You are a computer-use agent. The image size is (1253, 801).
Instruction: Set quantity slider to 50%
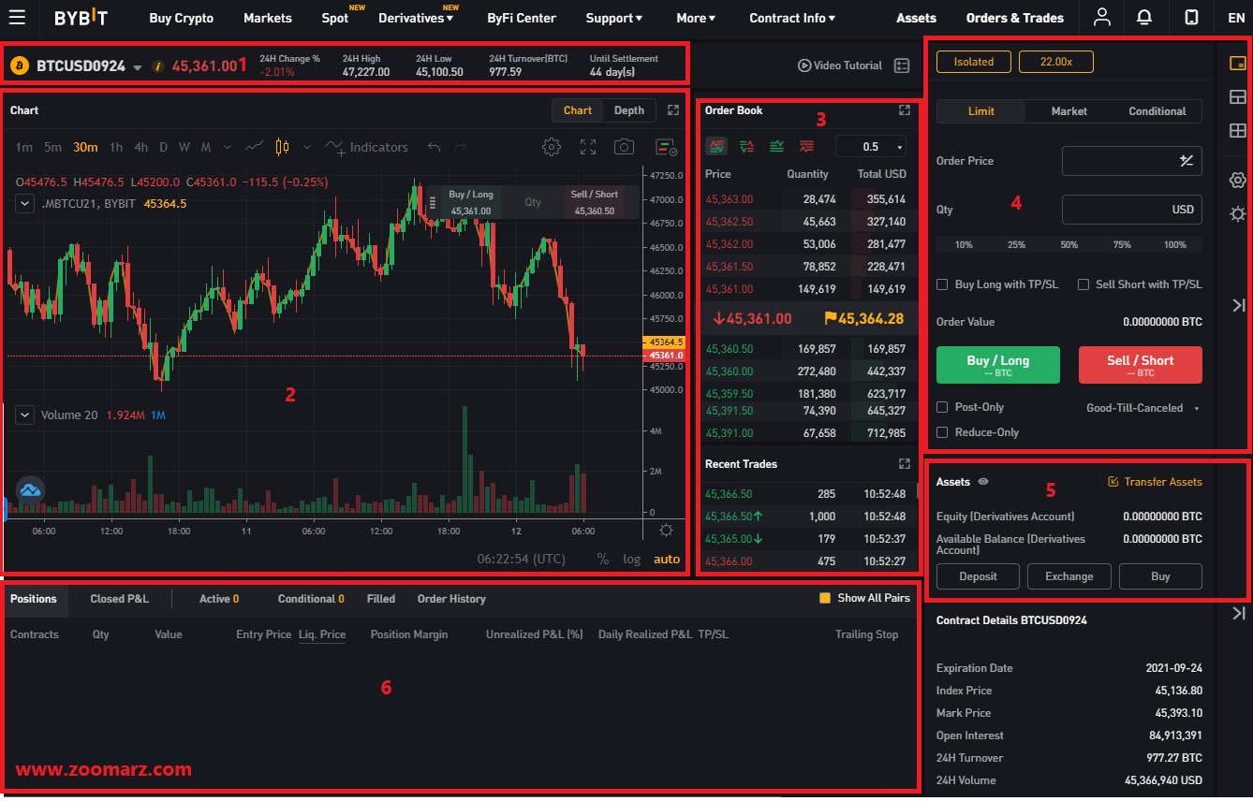tap(1069, 244)
